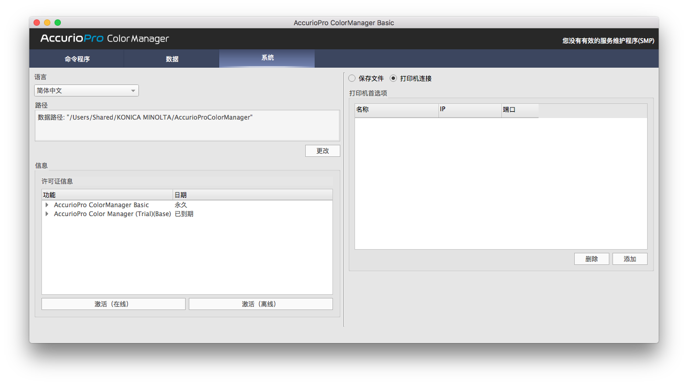The width and height of the screenshot is (688, 385).
Task: Click the 删除 button
Action: coord(592,259)
